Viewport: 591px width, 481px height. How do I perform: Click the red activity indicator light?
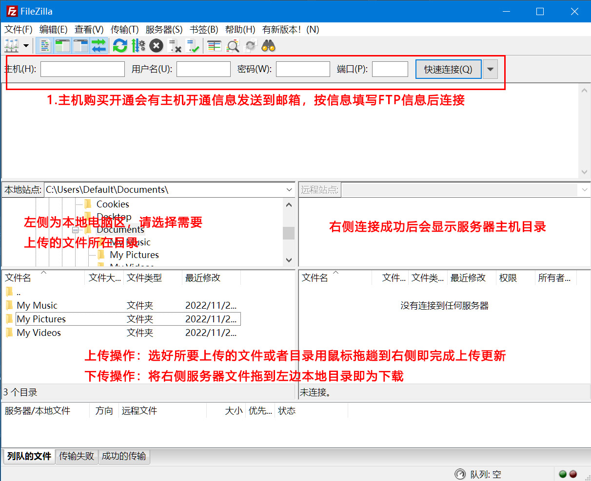pos(573,474)
